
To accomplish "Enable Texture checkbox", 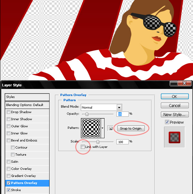I will 13,155.
